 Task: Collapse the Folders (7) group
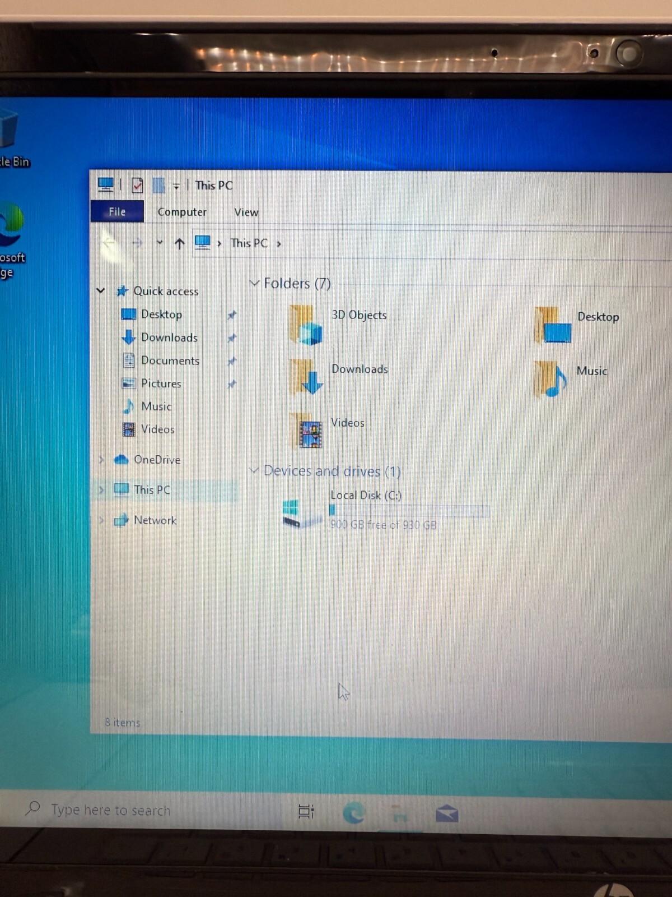tap(254, 283)
